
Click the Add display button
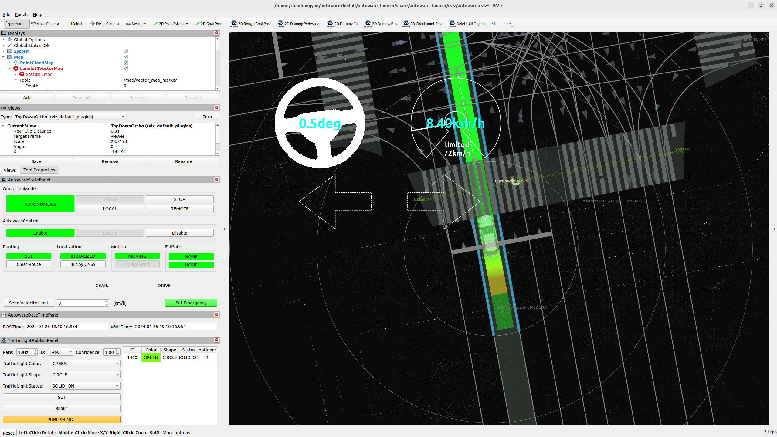click(27, 97)
